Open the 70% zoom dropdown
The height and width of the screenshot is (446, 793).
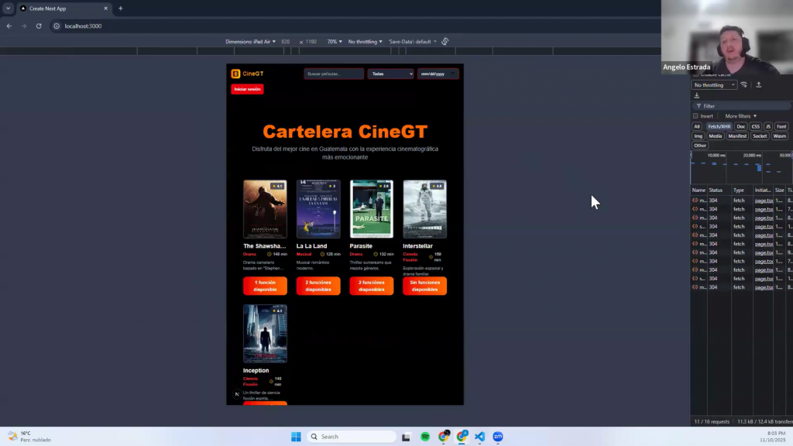click(334, 42)
